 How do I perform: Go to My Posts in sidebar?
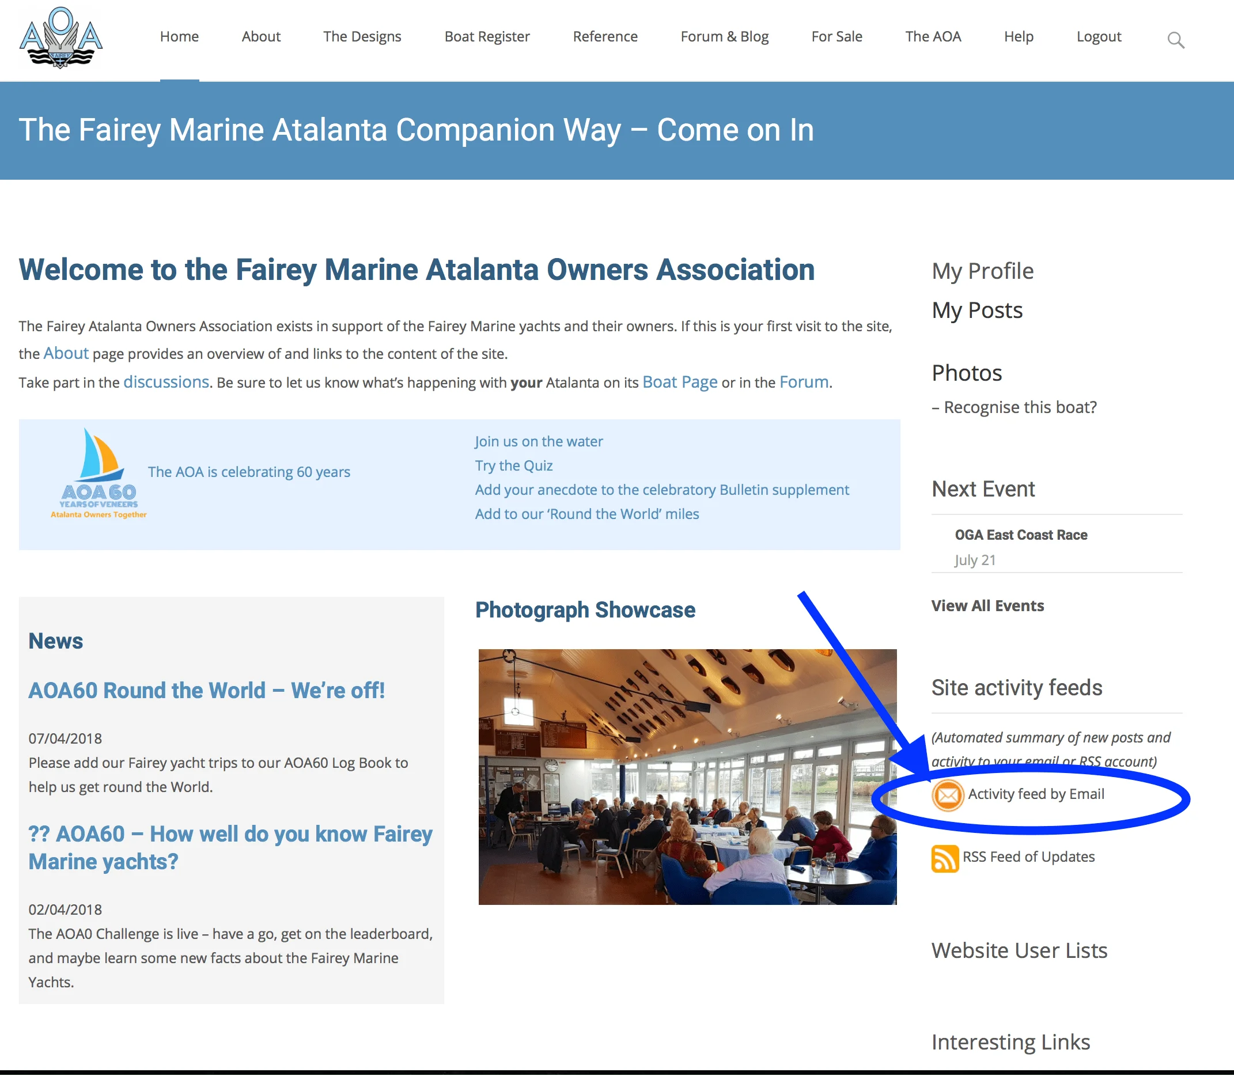(977, 310)
